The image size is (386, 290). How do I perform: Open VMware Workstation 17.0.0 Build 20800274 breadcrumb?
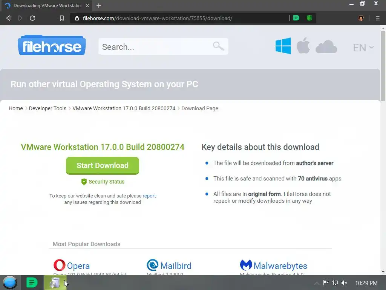[x=124, y=108]
